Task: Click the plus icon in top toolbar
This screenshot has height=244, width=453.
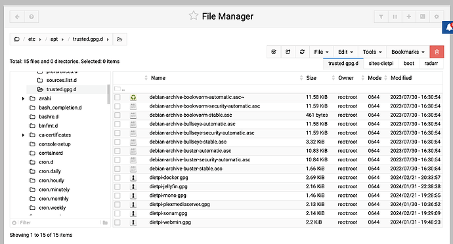Action: 409,17
